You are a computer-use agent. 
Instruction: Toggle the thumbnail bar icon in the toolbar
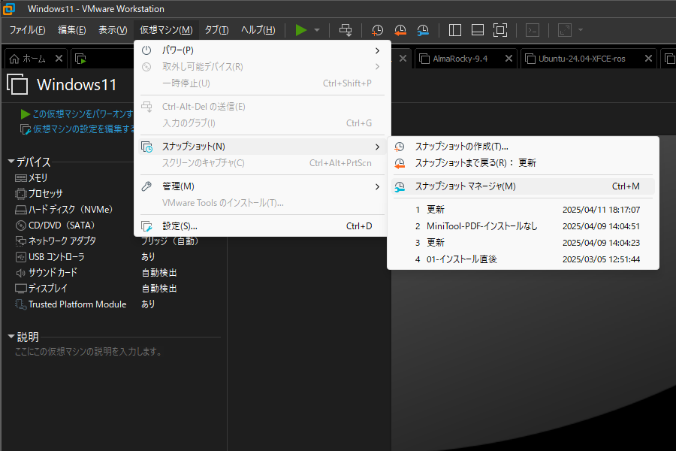477,30
